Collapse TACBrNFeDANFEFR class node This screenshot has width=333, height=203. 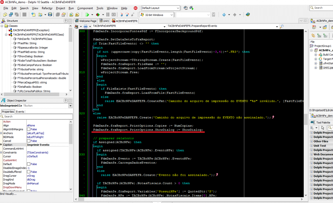(x=6, y=35)
